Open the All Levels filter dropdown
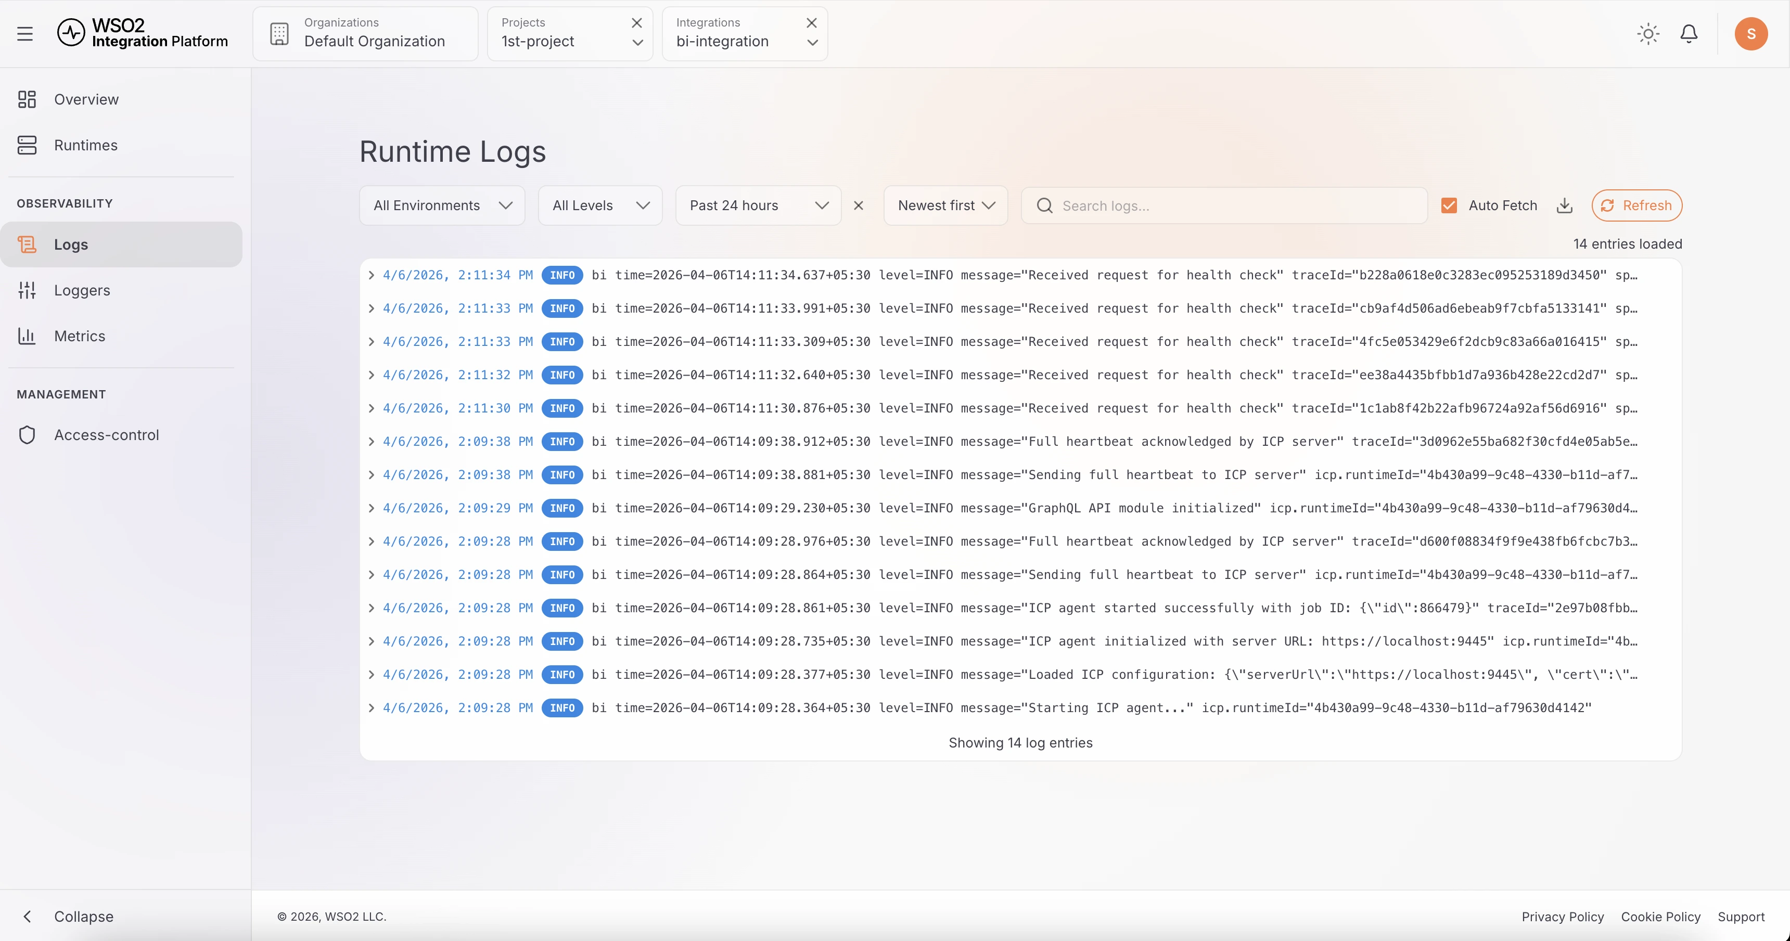This screenshot has width=1790, height=941. coord(599,205)
